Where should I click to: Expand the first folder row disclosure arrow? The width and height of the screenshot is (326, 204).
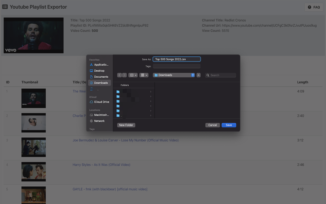(151, 92)
